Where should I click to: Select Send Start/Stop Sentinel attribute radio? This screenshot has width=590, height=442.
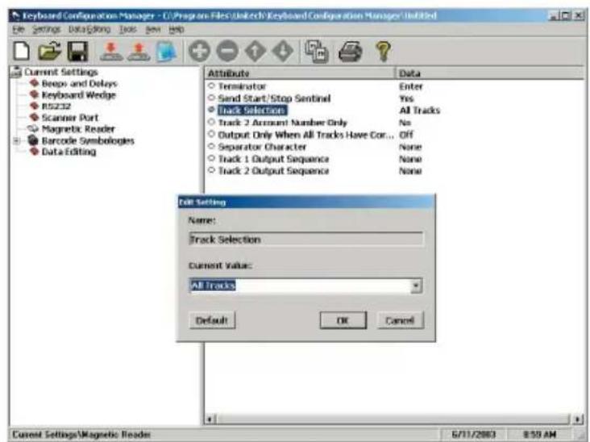coord(211,98)
